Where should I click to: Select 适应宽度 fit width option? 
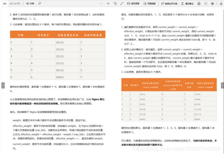(x=133, y=3)
